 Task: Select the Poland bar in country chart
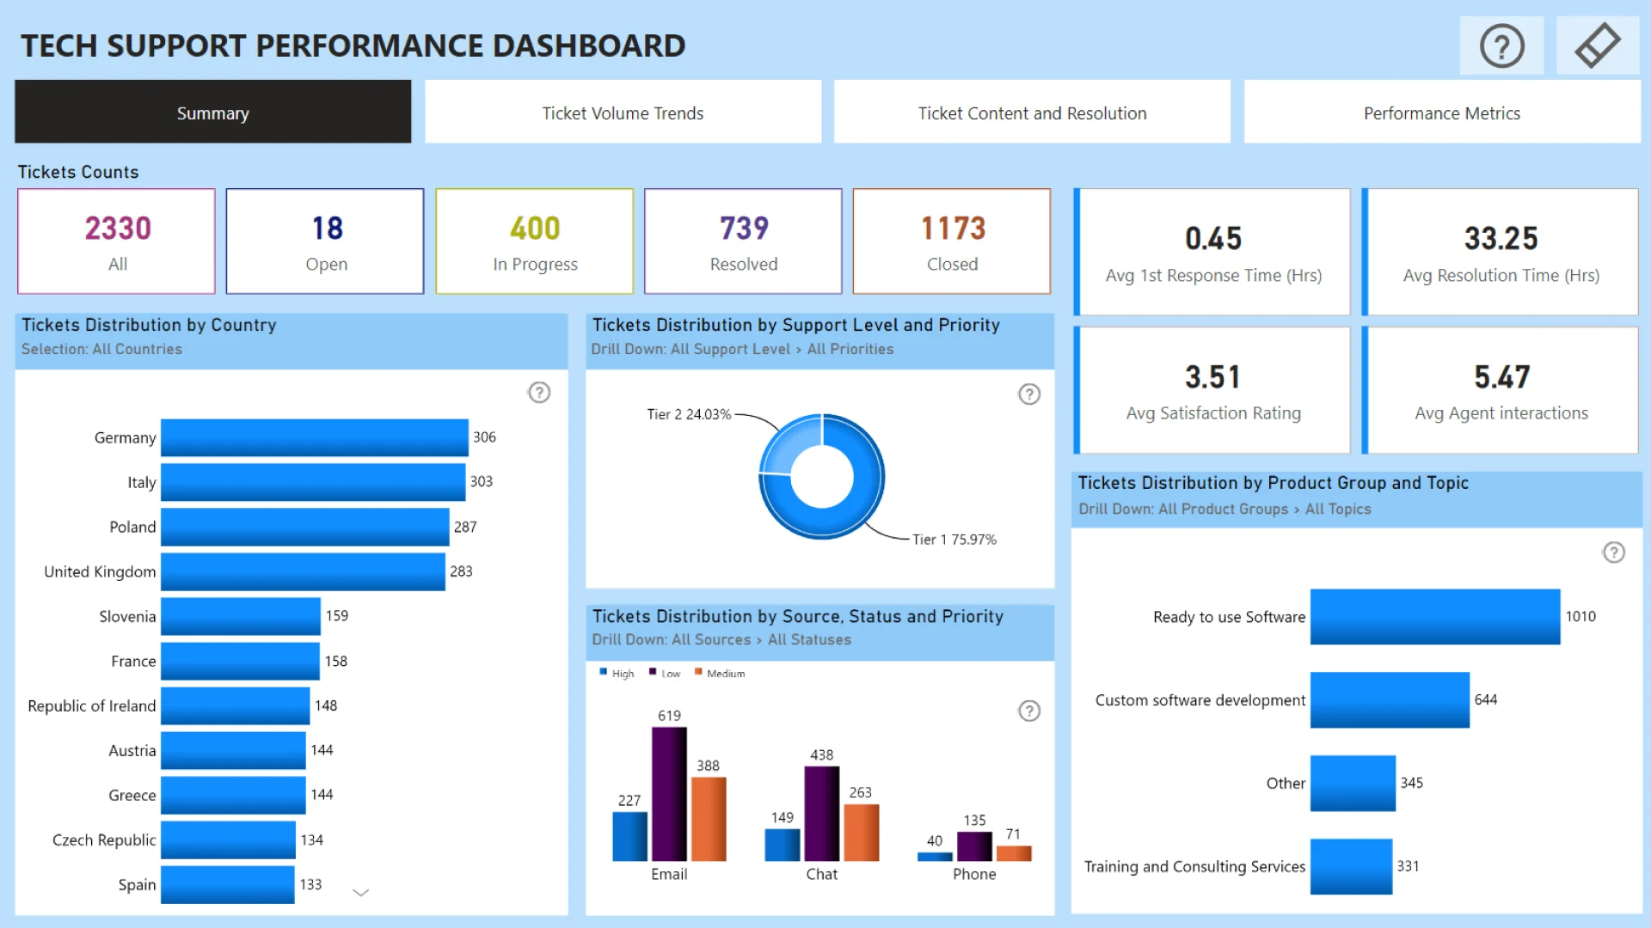[305, 527]
